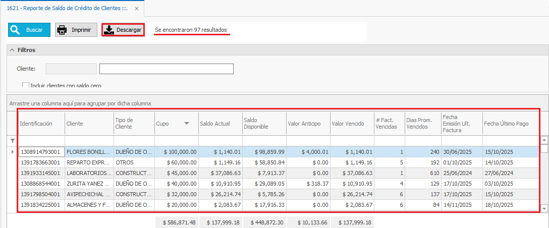Screen dimensions: 549x228
Task: Click the download icon on Descargar
Action: coord(109,30)
